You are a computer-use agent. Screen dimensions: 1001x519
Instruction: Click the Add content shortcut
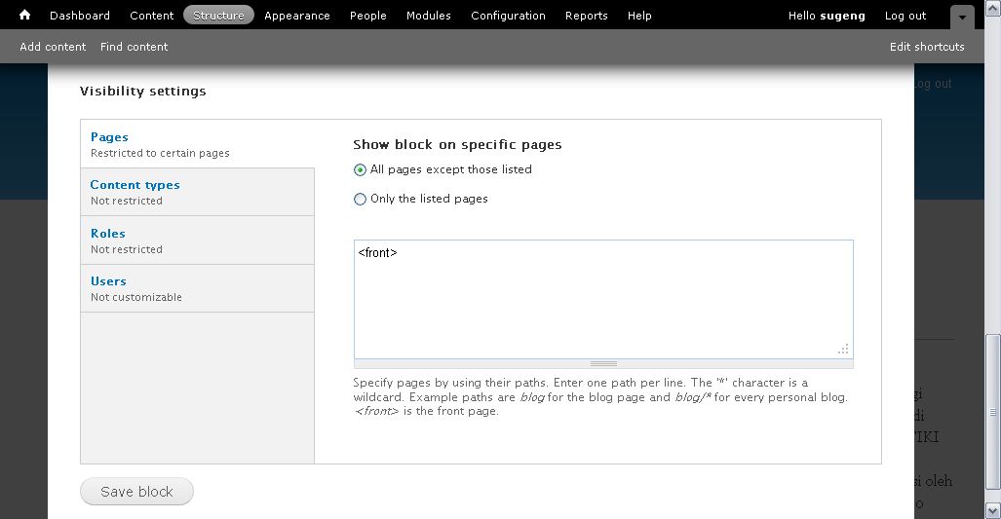click(x=53, y=47)
